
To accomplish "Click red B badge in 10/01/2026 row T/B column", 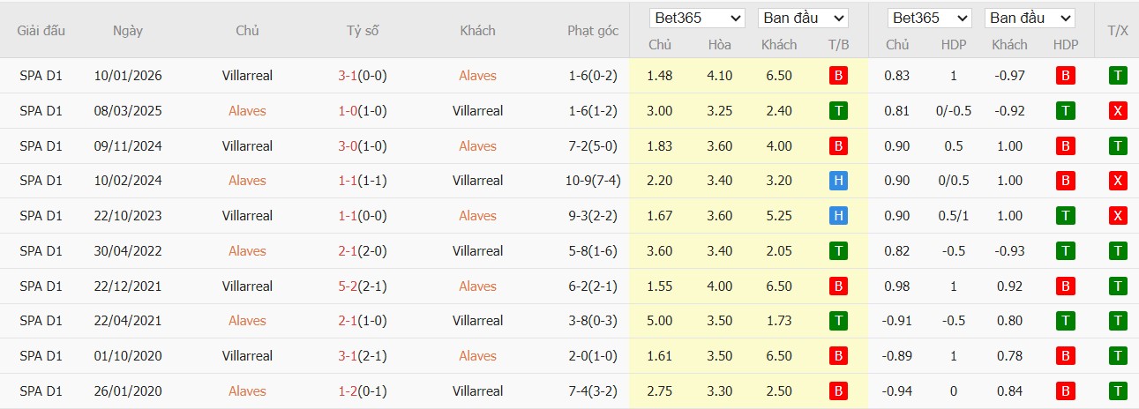I will (x=838, y=76).
